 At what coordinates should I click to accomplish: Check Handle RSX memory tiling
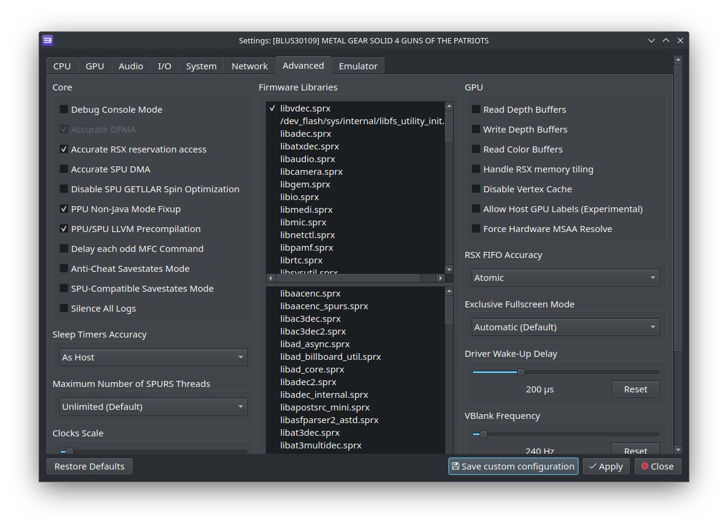click(475, 169)
